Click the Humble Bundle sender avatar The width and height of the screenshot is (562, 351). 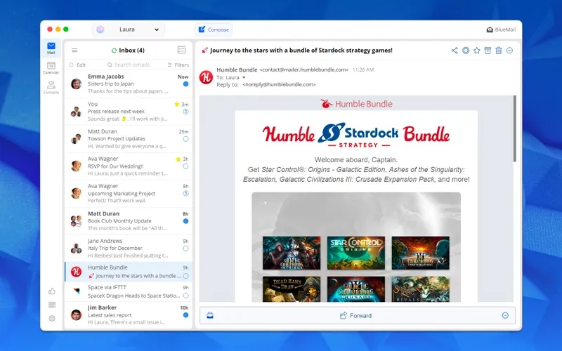point(206,77)
